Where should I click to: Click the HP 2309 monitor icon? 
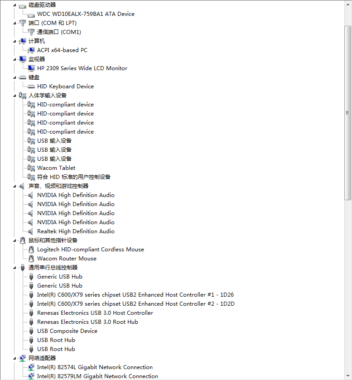click(31, 68)
